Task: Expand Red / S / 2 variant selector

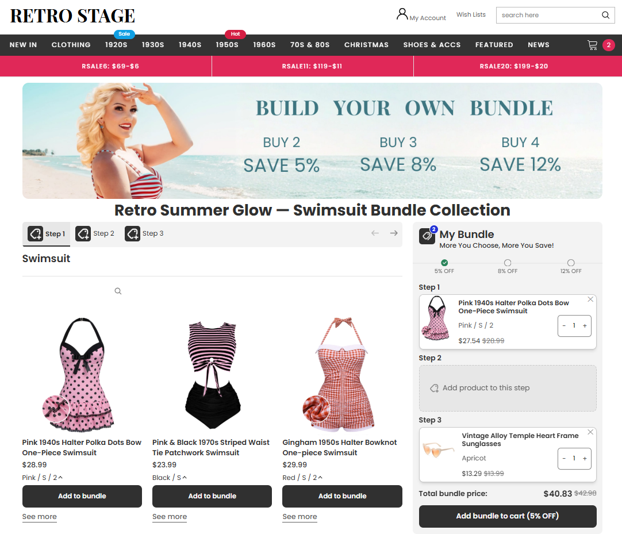Action: tap(302, 478)
